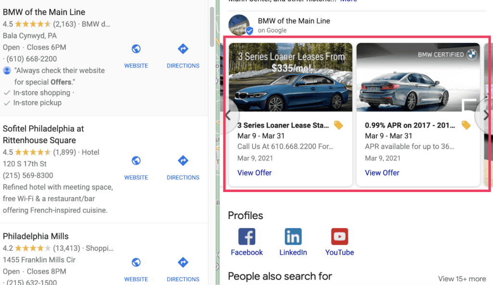Select Sofitel Philadelphia at Rittenhouse Square listing title
Viewport: 493px width, 285px height.
click(x=43, y=134)
